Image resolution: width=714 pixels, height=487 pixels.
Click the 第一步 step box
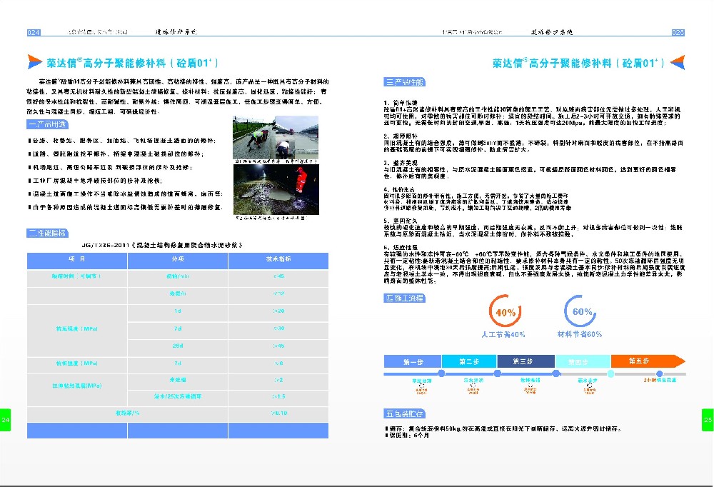pos(413,361)
